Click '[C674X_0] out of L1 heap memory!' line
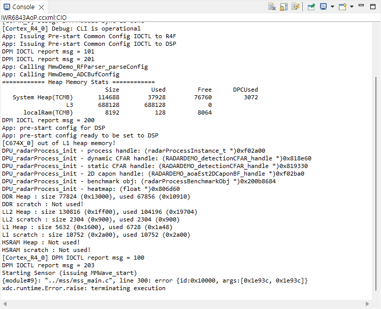Image resolution: width=381 pixels, height=309 pixels. 58,143
